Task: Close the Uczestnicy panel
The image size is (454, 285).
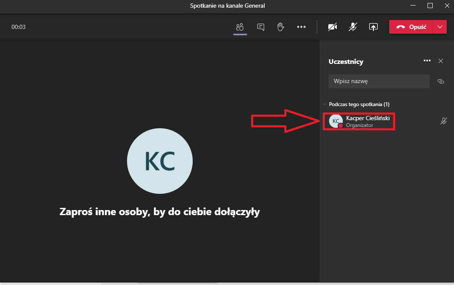Action: 441,61
